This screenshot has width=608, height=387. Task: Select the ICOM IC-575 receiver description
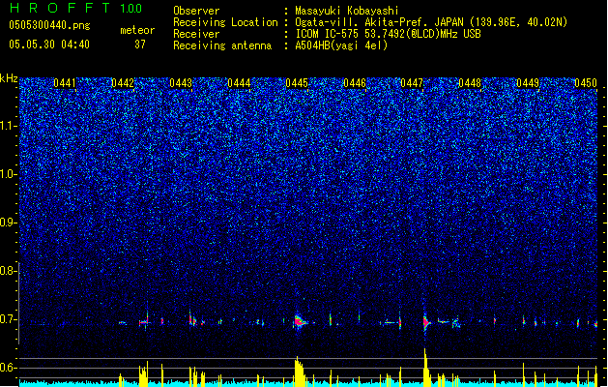388,34
